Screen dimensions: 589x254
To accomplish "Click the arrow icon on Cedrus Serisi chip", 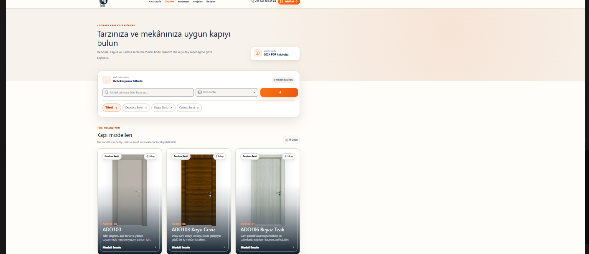I will pos(198,108).
